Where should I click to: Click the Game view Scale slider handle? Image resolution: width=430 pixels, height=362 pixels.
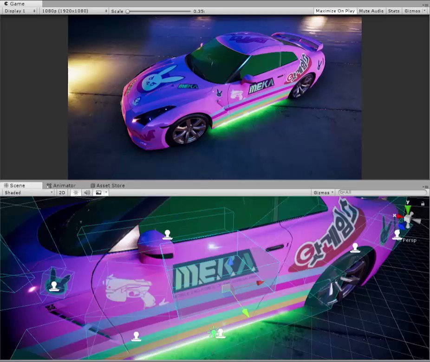pos(128,11)
